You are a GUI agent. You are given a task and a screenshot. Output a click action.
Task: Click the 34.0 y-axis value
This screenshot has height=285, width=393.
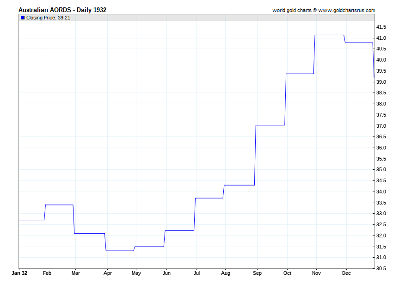(381, 192)
